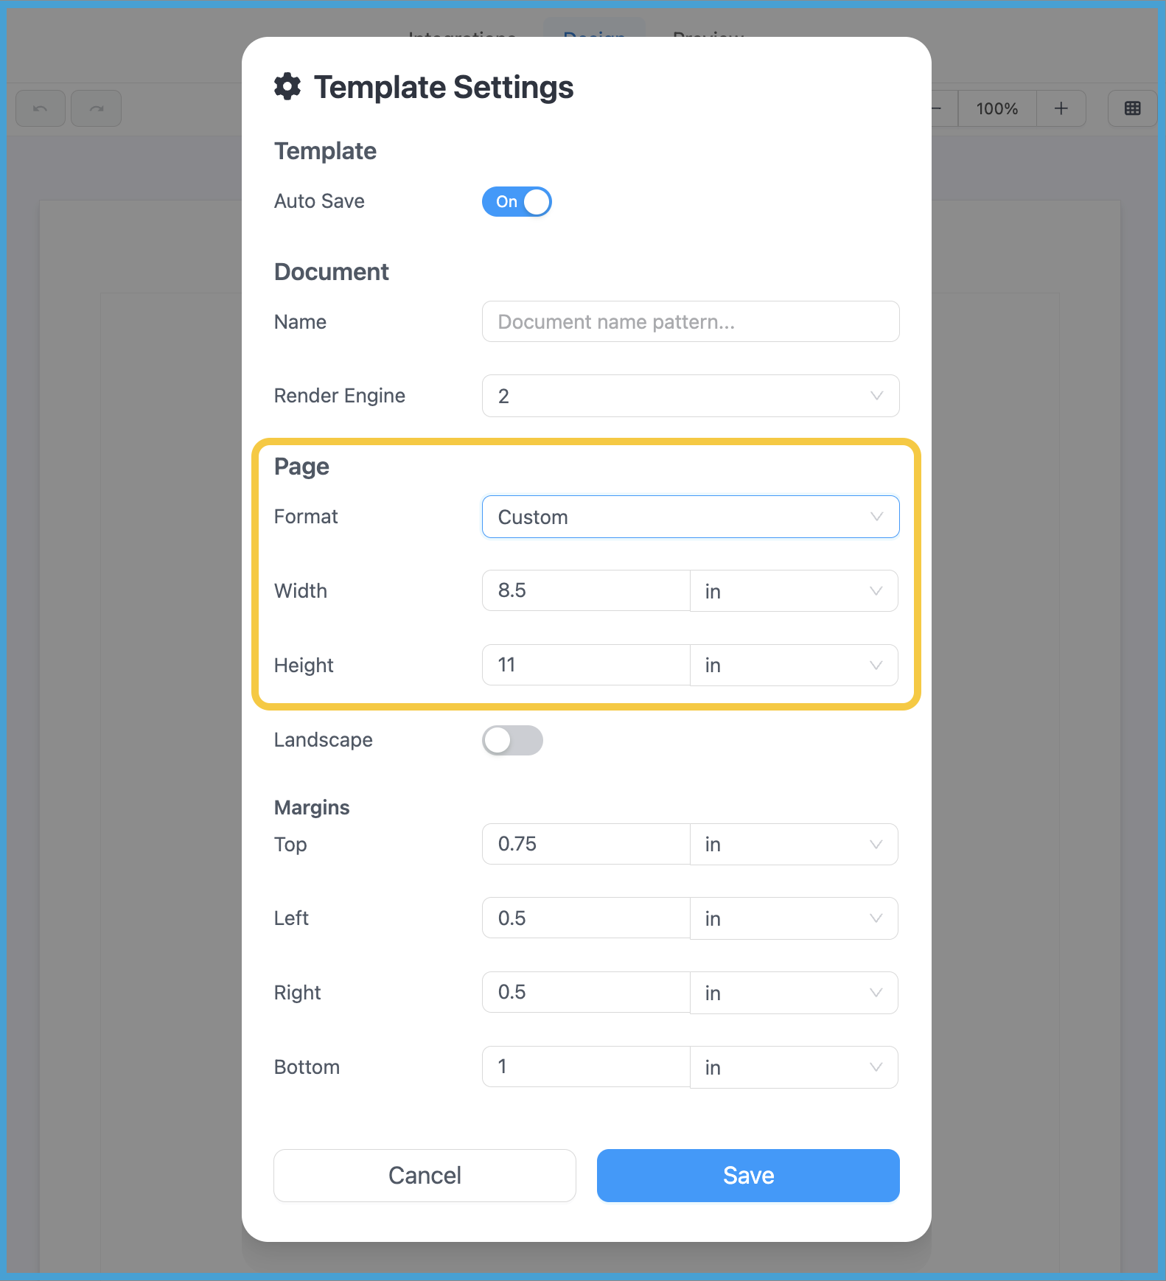
Task: Click the Bottom margin value field
Action: pyautogui.click(x=586, y=1067)
